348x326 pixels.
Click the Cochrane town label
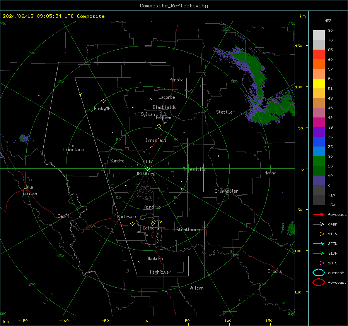[x=126, y=217]
